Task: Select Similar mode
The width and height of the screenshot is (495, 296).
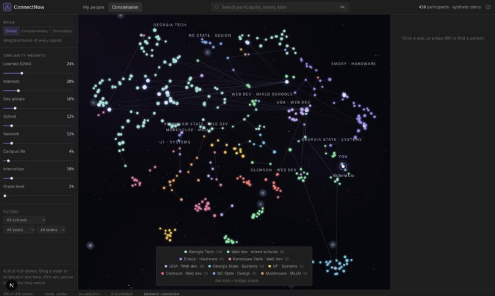Action: (11, 31)
